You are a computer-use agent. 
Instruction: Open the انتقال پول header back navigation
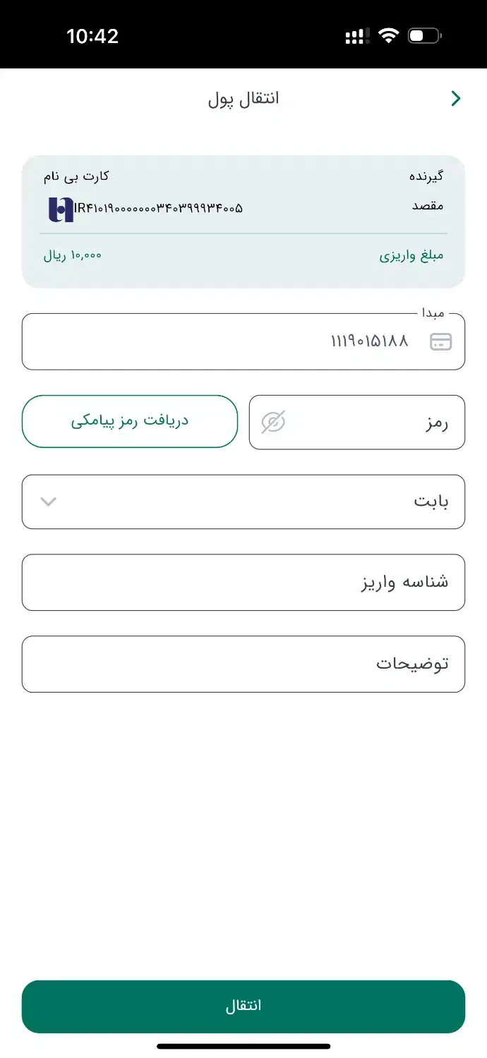(456, 98)
